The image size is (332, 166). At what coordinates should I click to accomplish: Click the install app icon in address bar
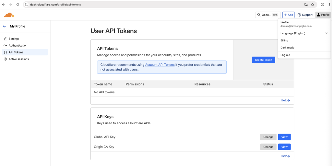(306, 5)
